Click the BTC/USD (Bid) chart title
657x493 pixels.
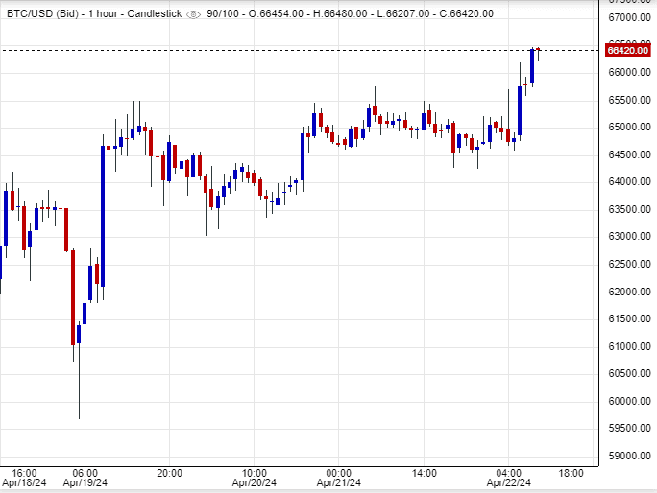[43, 13]
